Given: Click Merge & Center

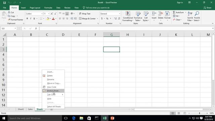Looking at the screenshot, I should click(87, 18).
